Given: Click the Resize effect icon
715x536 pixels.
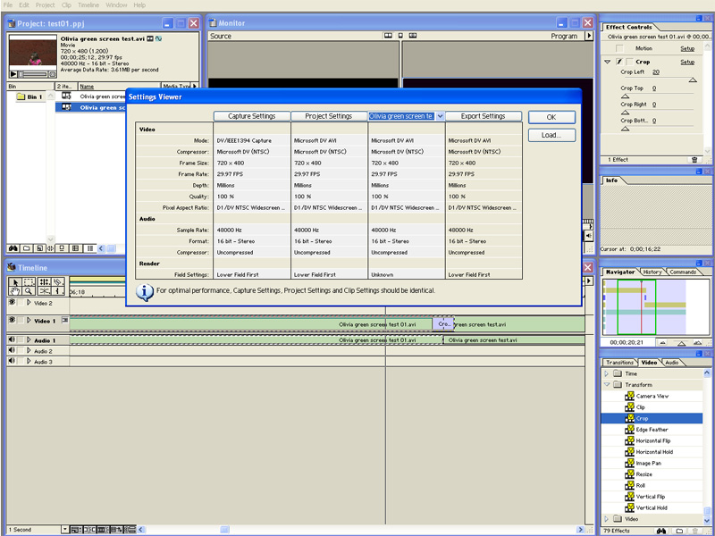Looking at the screenshot, I should [x=630, y=474].
